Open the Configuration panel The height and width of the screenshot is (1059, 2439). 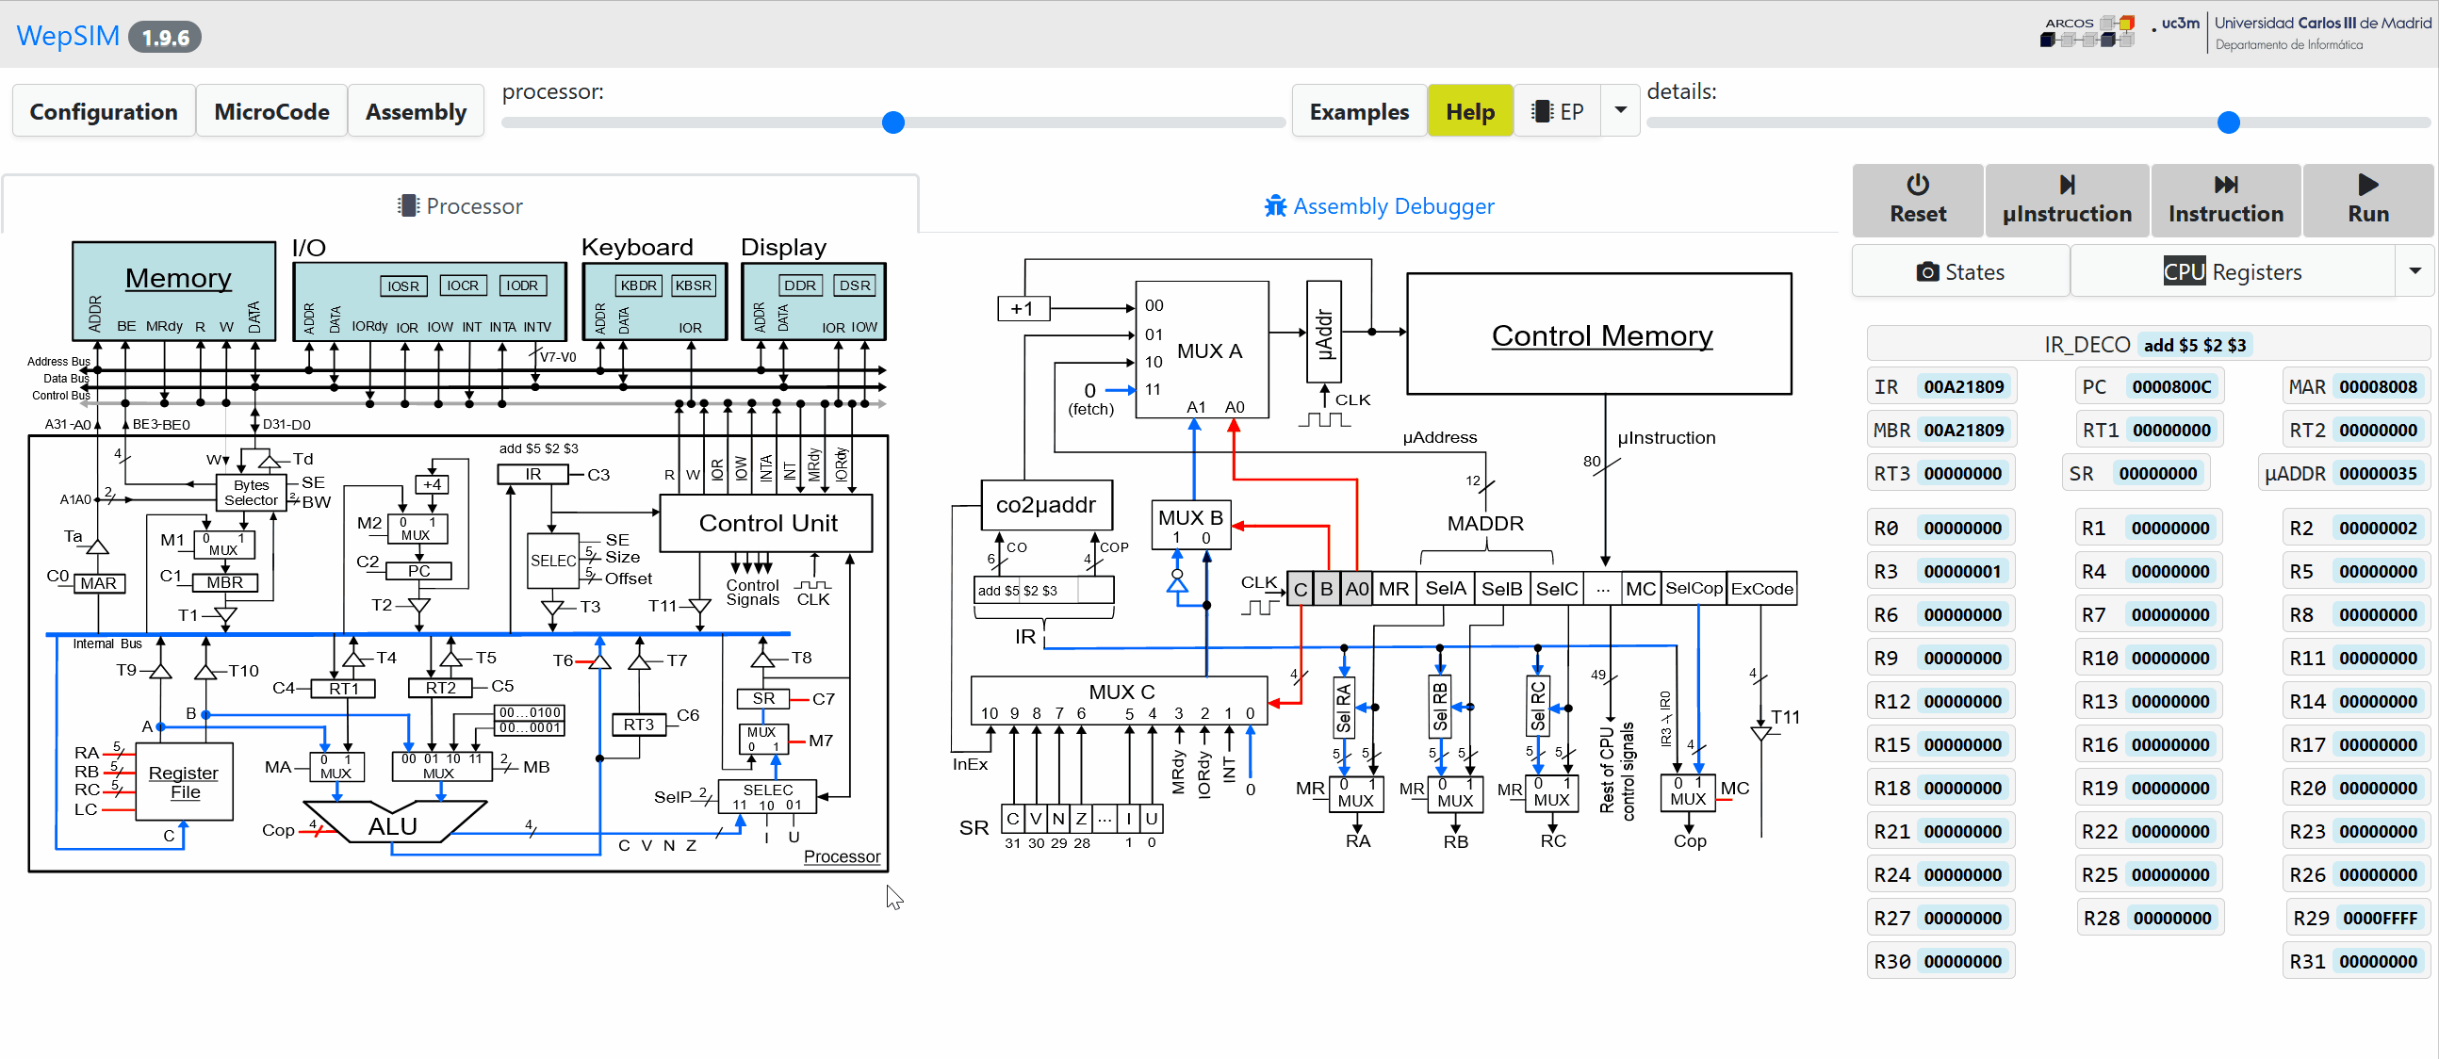point(104,111)
